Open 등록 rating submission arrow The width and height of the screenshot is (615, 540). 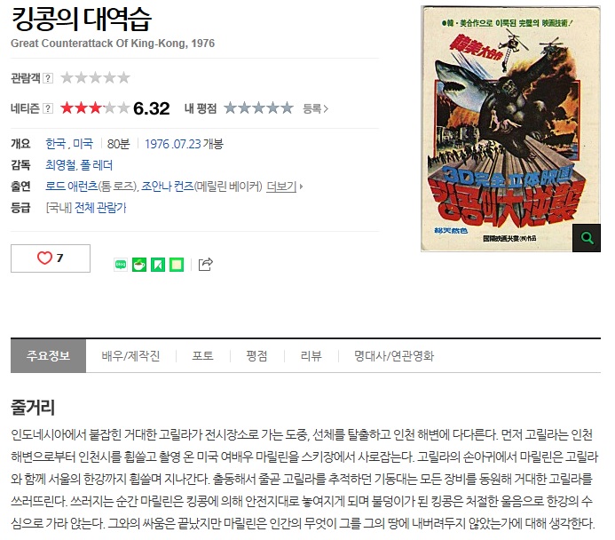315,108
